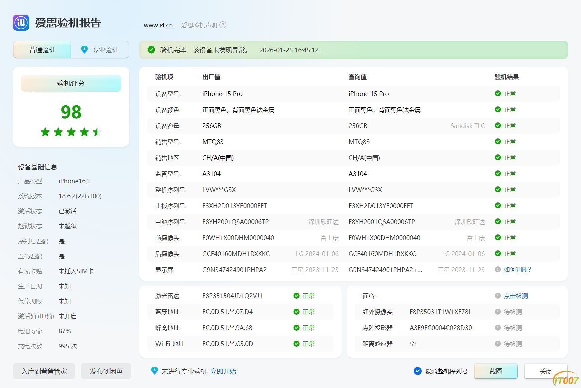Click the iPhone16,1 product type value
Screen dimensions: 581x388
[x=74, y=181]
